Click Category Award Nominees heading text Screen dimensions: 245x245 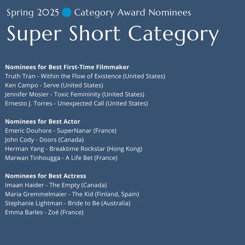point(133,13)
